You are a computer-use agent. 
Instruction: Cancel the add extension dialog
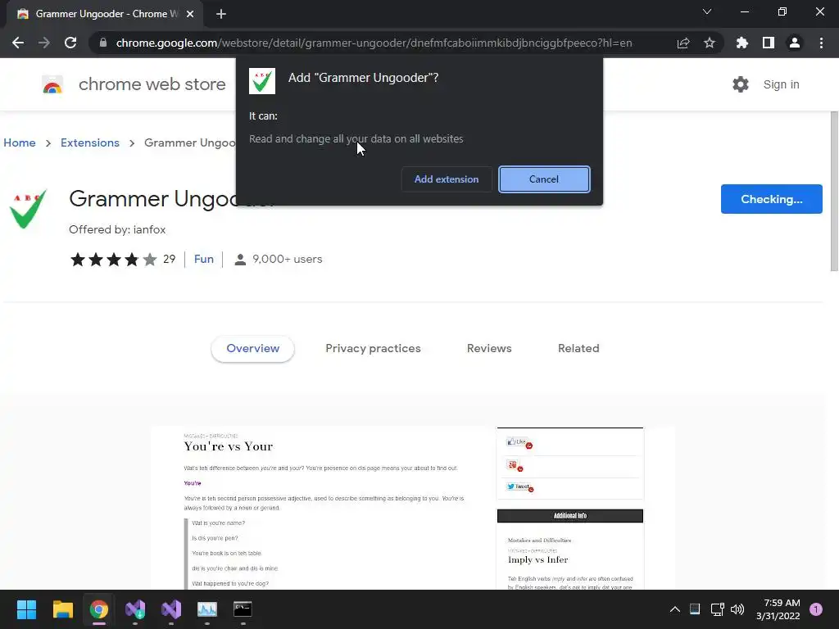pyautogui.click(x=544, y=179)
